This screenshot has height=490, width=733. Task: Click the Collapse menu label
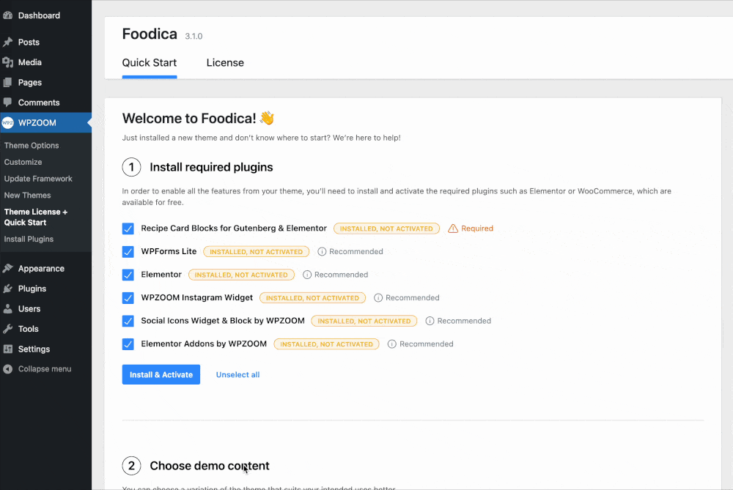pos(45,369)
